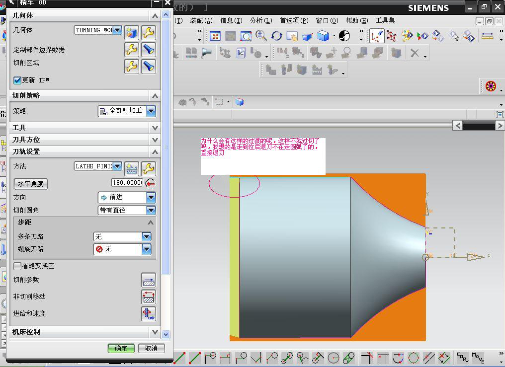Toggle the 更新 IPW checkbox
This screenshot has height=367, width=505.
point(17,80)
